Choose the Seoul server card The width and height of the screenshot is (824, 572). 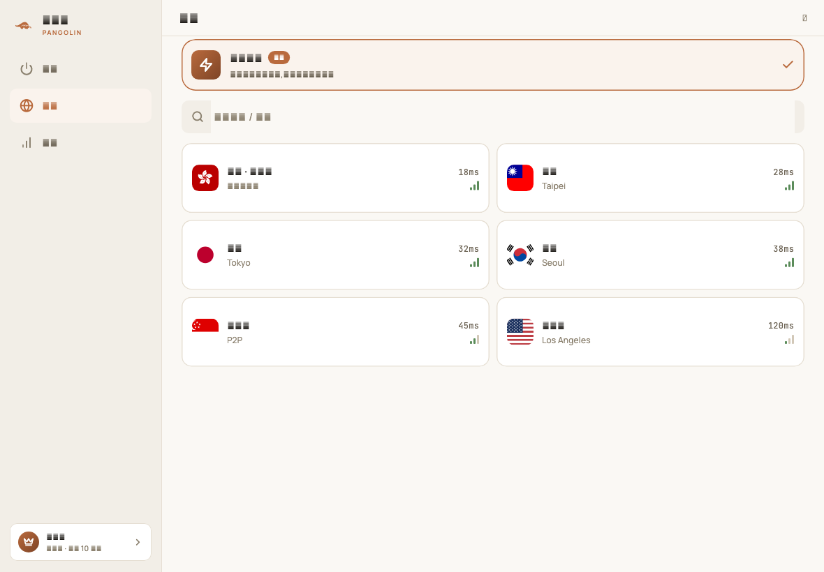(x=650, y=255)
